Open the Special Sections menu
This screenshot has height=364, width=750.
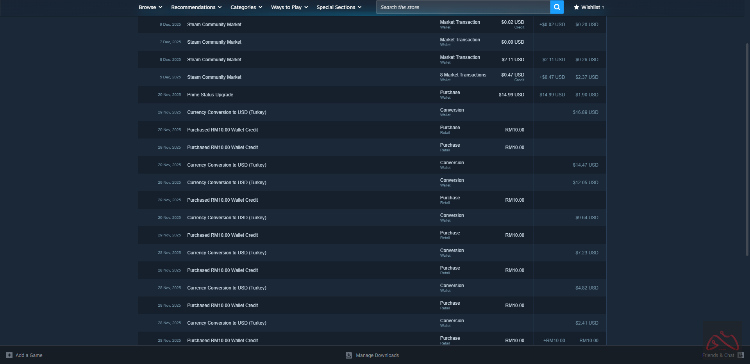(339, 7)
